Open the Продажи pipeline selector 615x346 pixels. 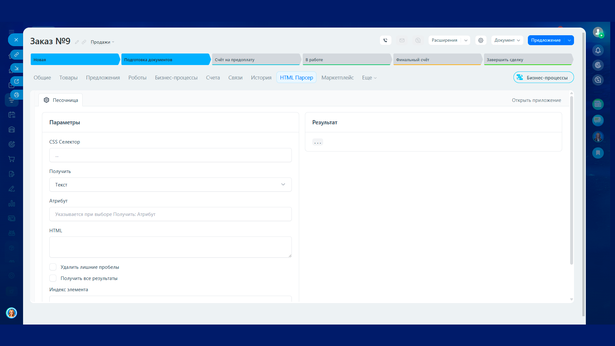102,42
